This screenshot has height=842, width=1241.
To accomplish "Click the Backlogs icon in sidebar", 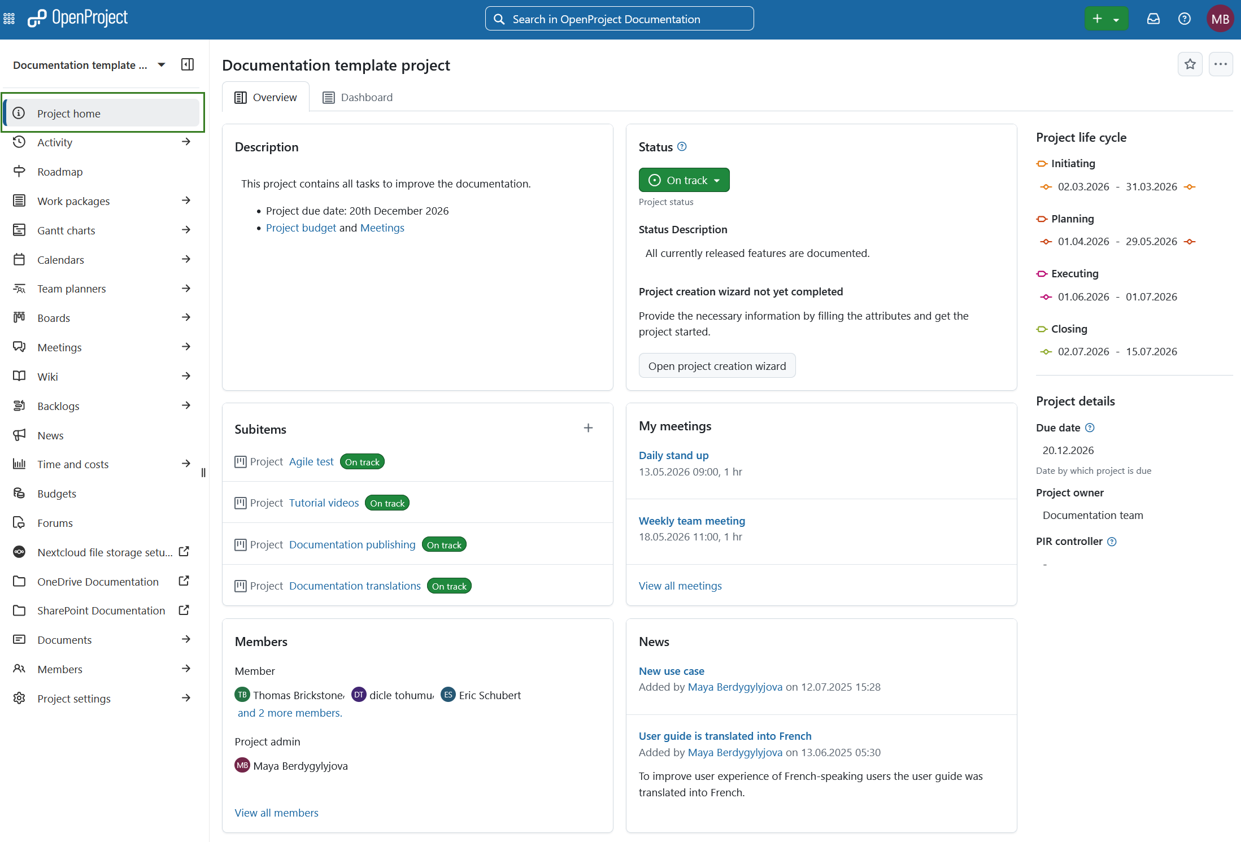I will click(19, 405).
